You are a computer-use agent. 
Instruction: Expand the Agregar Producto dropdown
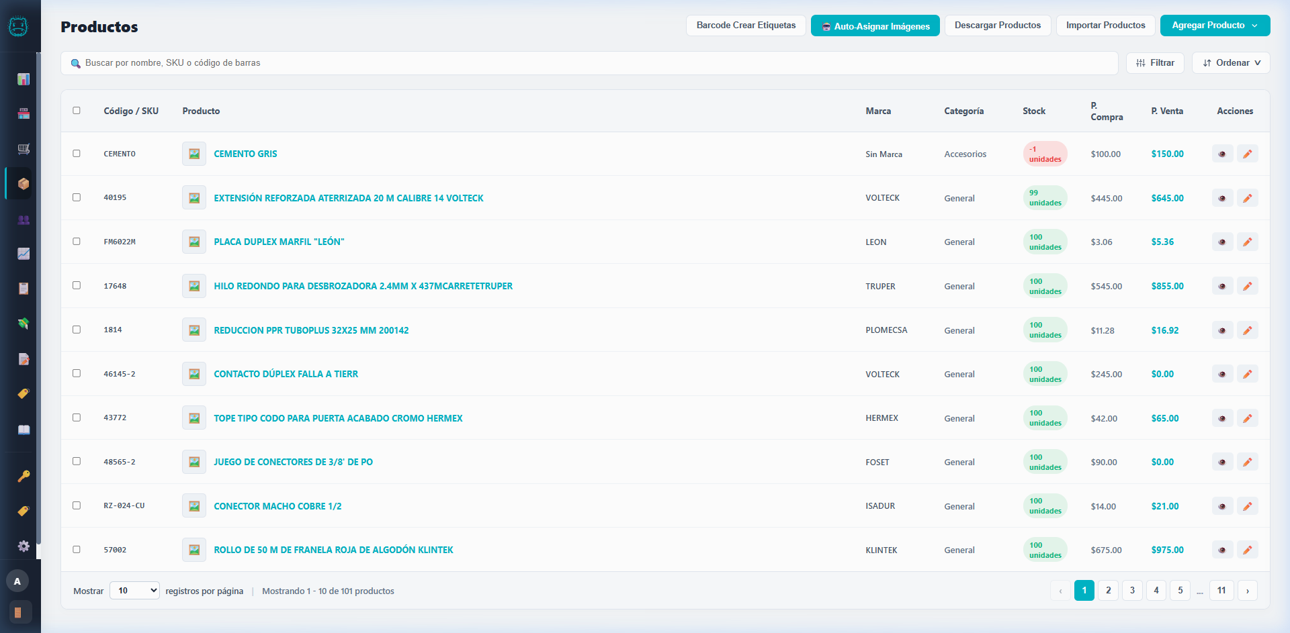tap(1215, 26)
